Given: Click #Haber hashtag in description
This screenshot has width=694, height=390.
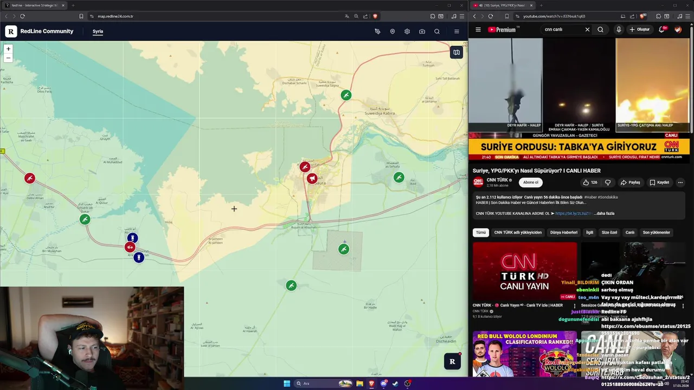Looking at the screenshot, I should point(590,197).
